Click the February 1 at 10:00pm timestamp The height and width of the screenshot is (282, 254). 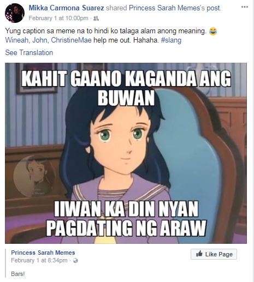point(58,18)
